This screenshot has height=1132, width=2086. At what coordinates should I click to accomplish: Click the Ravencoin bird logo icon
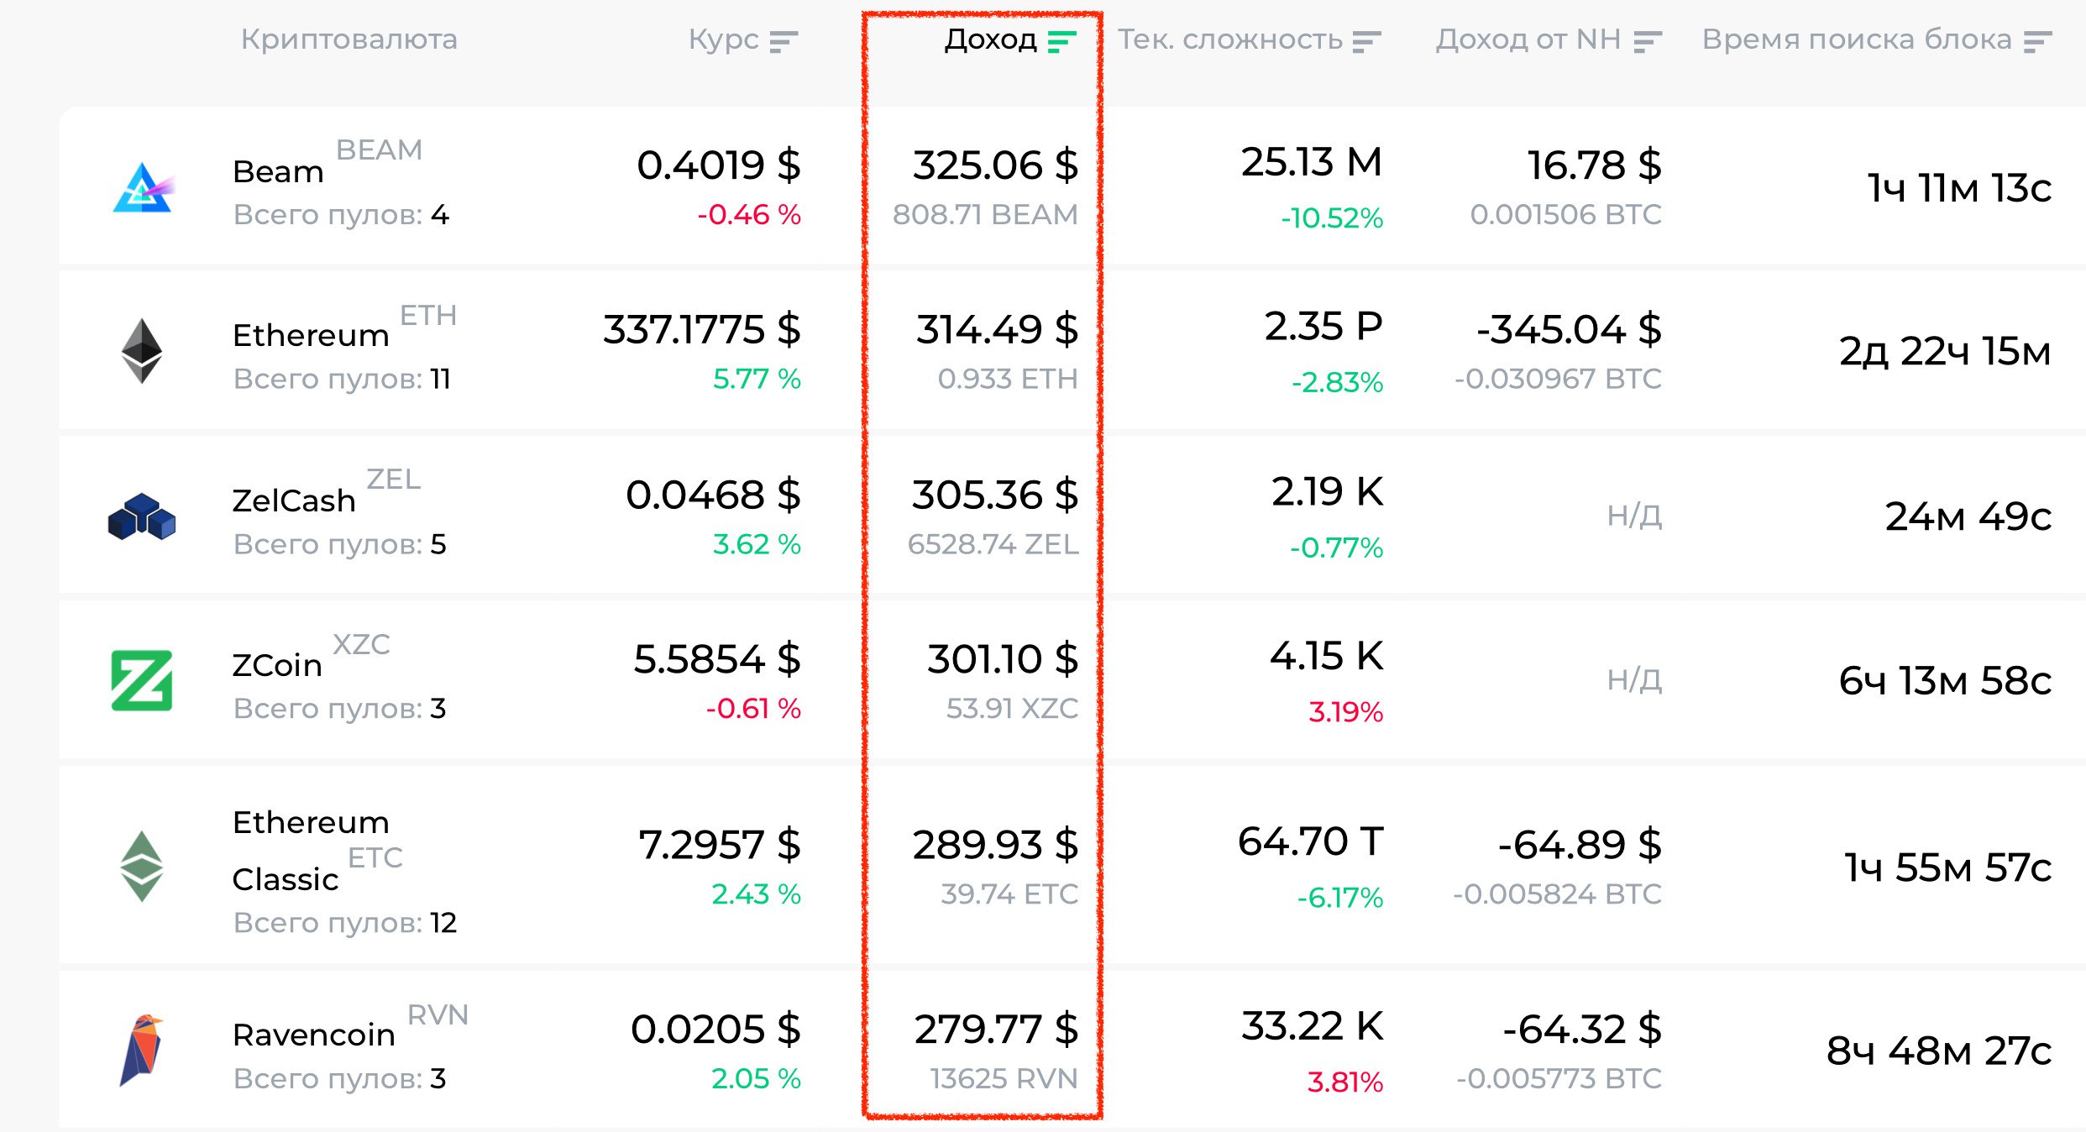[x=142, y=1050]
